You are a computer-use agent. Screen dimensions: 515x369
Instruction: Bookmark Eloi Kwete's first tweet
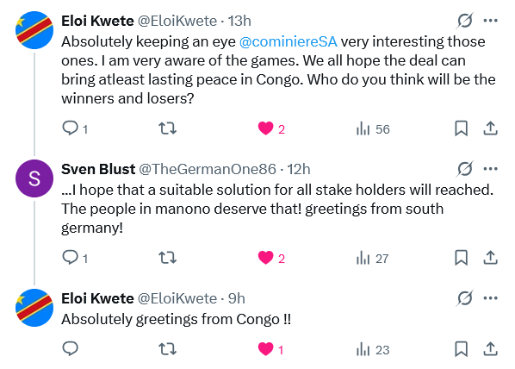tap(461, 128)
